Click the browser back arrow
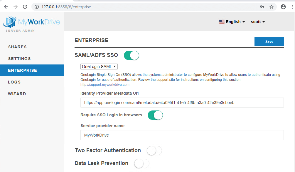Image resolution: width=295 pixels, height=172 pixels. click(x=6, y=7)
